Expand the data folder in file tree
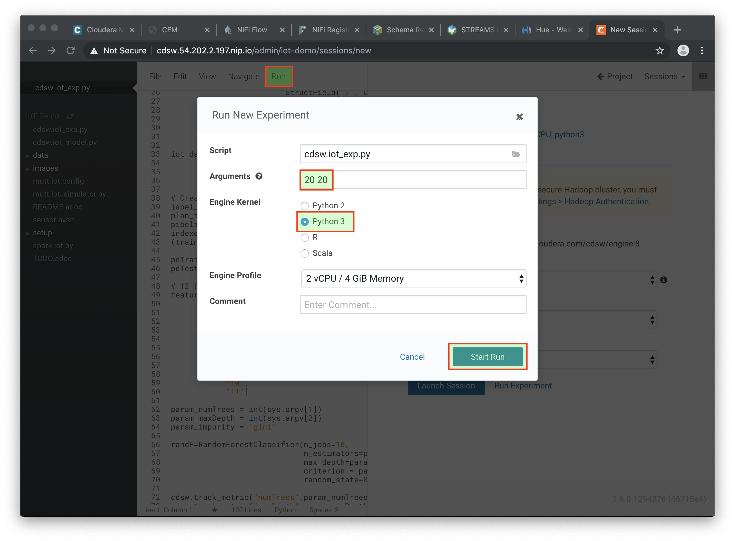Image resolution: width=735 pixels, height=541 pixels. (28, 156)
